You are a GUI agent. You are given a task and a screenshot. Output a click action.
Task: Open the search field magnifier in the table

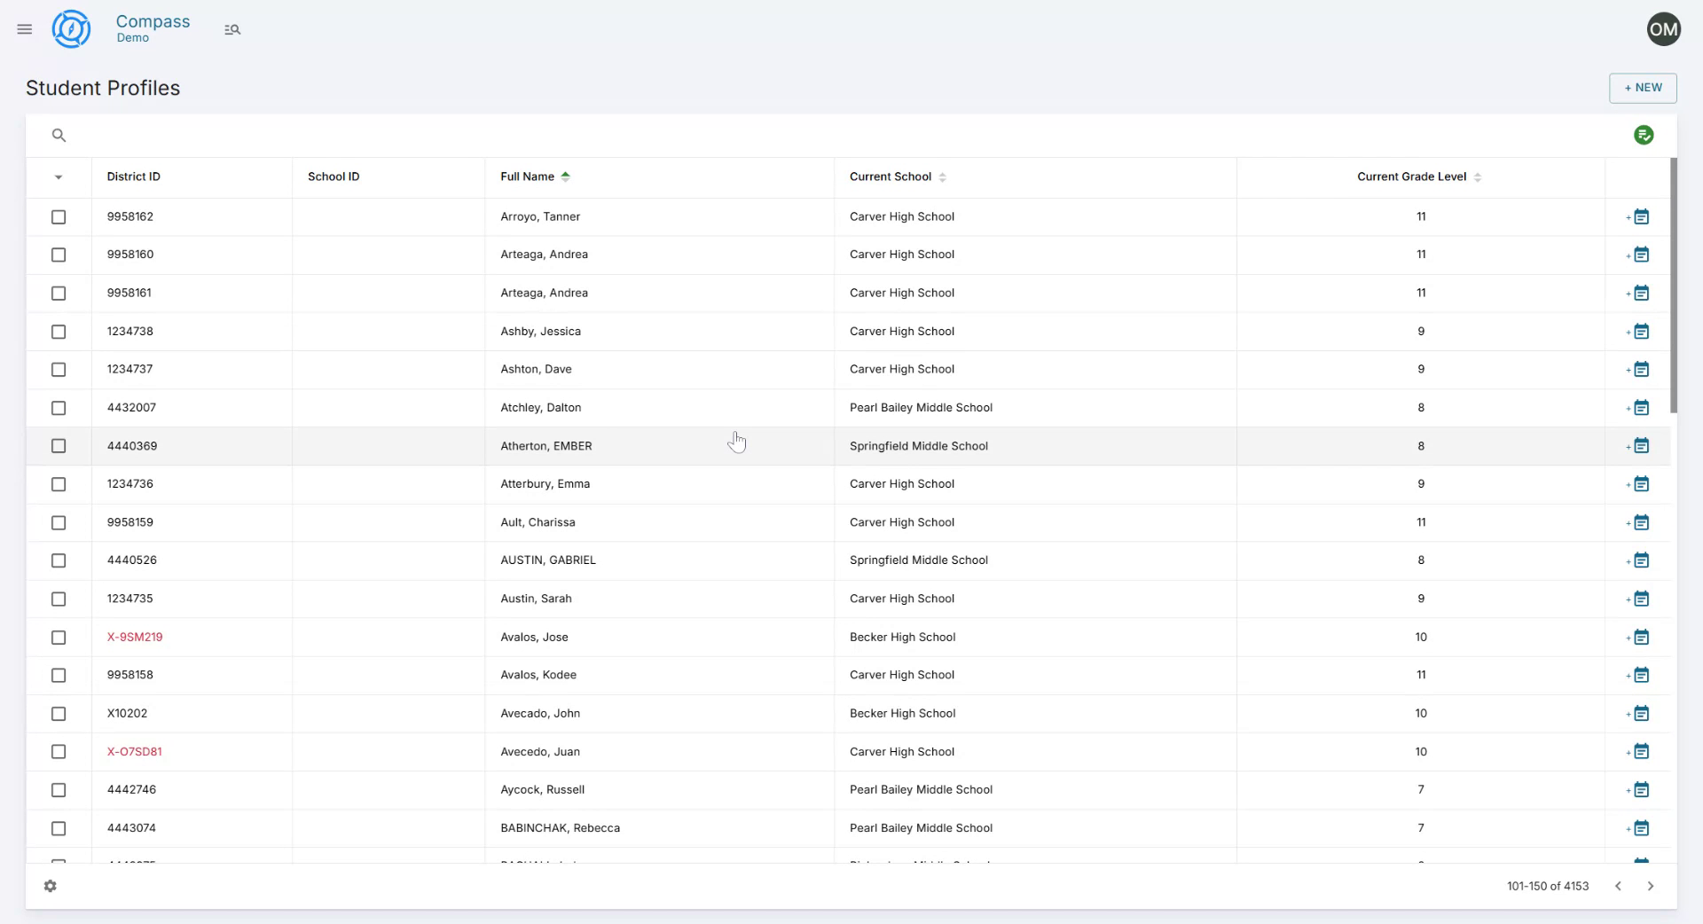coord(59,135)
